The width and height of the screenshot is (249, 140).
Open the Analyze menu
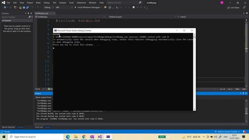point(63,3)
